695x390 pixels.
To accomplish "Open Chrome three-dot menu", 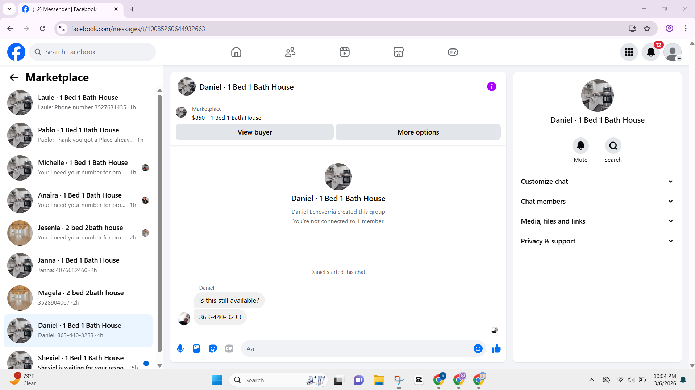I will pos(686,29).
